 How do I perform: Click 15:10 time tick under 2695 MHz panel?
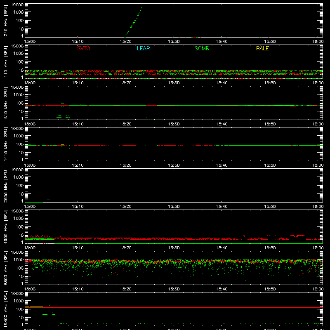[78, 207]
